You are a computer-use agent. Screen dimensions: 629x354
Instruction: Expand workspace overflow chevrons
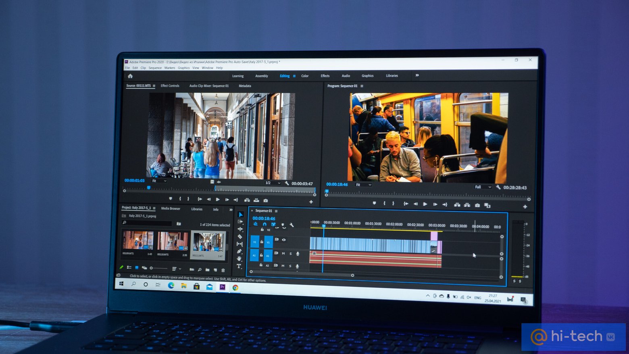pyautogui.click(x=417, y=75)
